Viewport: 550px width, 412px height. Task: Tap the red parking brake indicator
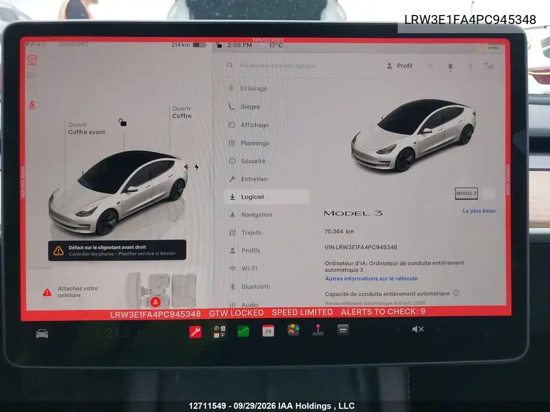coord(32,60)
